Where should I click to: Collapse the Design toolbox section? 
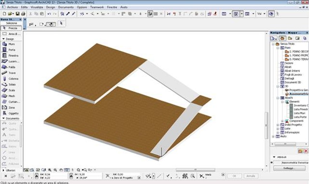[x=3, y=39]
